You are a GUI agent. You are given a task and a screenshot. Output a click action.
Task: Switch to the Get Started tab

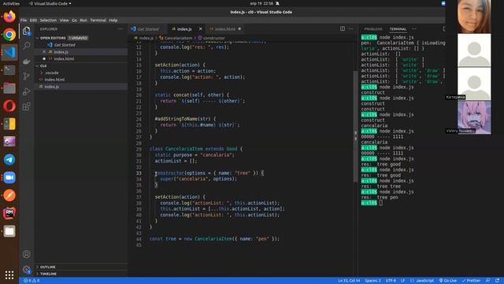tap(147, 29)
